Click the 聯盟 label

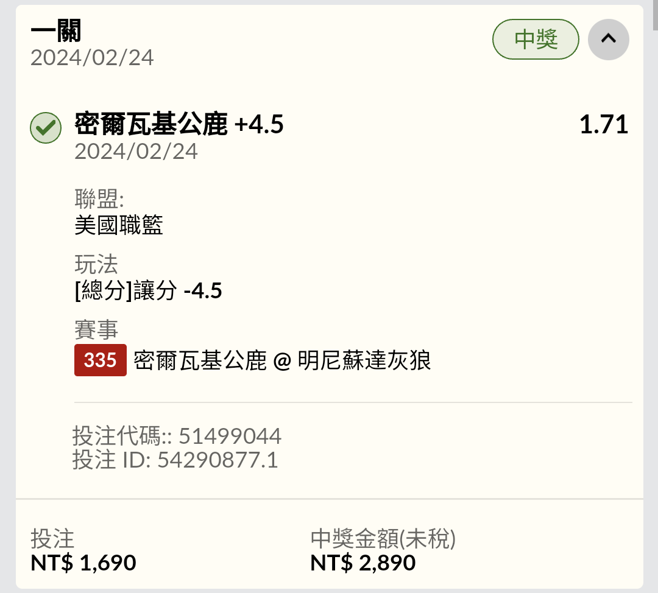coord(99,199)
